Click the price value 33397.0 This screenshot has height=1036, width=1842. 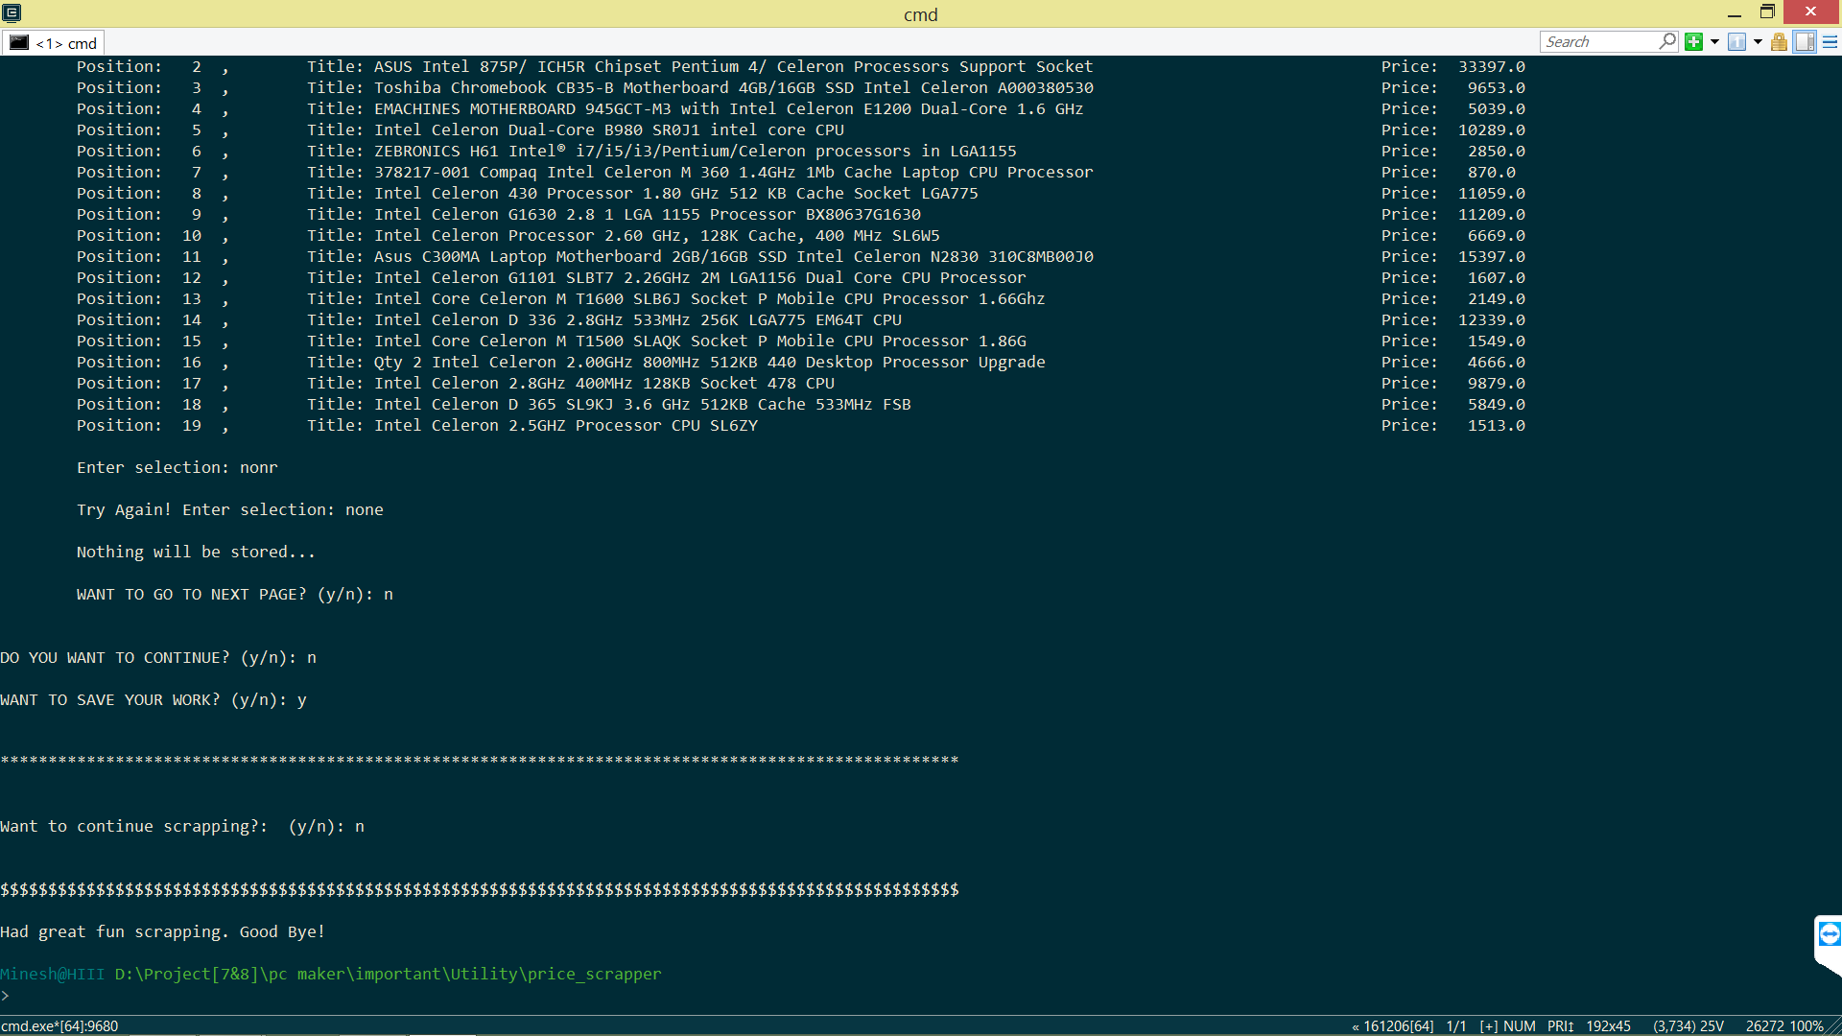1491,67
